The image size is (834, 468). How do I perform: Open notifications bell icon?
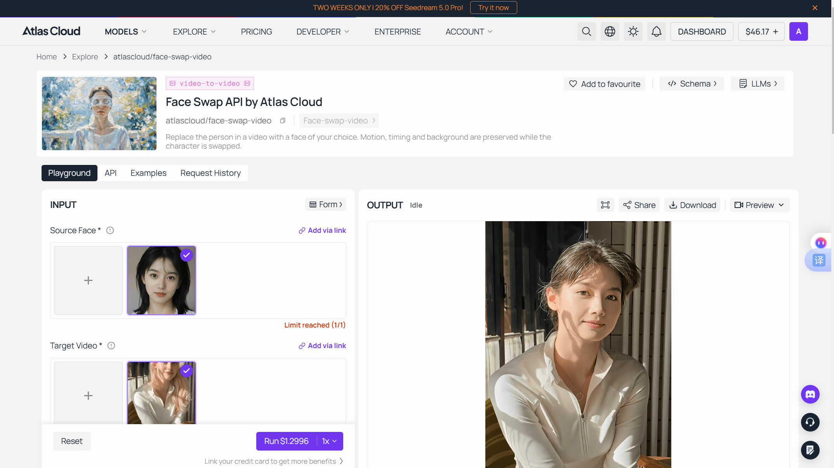[656, 31]
